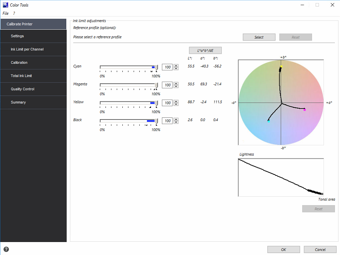
Task: Increase Yellow value with the up arrow
Action: coord(176,101)
